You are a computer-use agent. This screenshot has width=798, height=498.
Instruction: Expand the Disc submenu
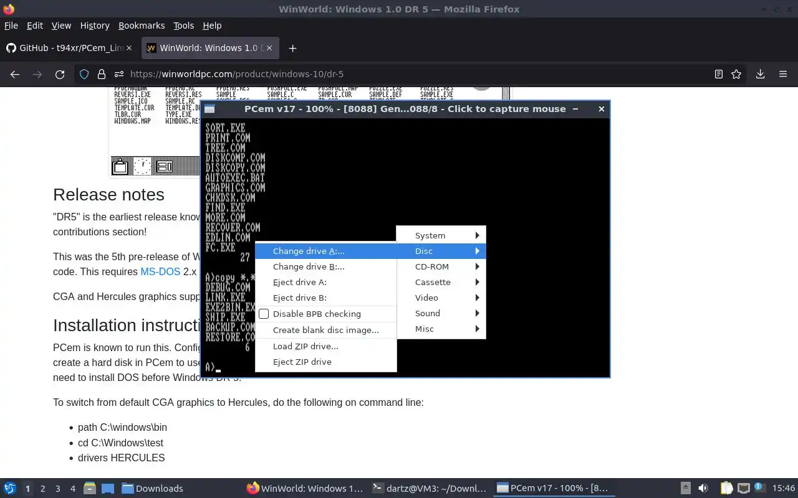pos(441,251)
